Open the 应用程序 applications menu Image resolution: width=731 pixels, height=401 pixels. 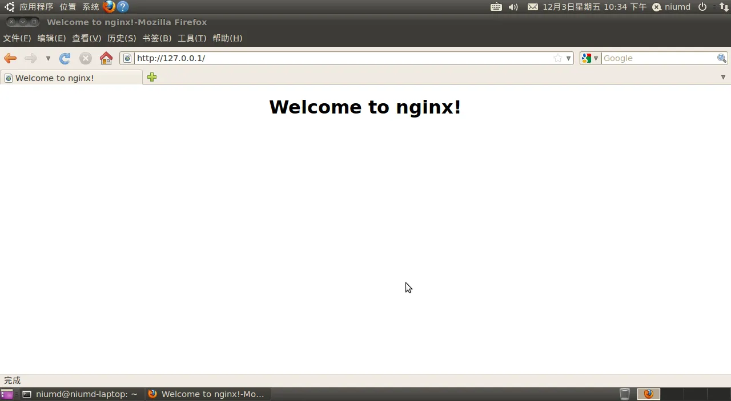tap(36, 7)
